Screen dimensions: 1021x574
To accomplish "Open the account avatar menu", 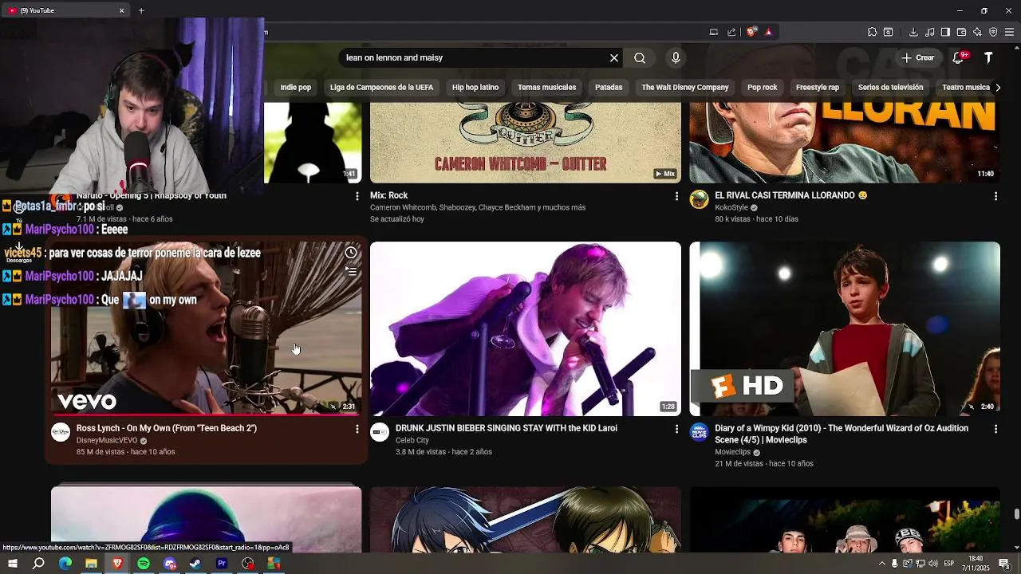I will click(x=988, y=58).
